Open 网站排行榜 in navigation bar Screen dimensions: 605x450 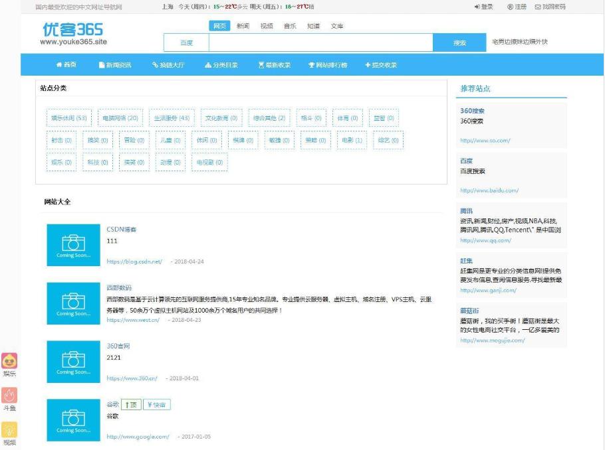point(328,65)
